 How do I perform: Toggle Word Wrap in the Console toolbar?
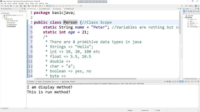pyautogui.click(x=177, y=82)
